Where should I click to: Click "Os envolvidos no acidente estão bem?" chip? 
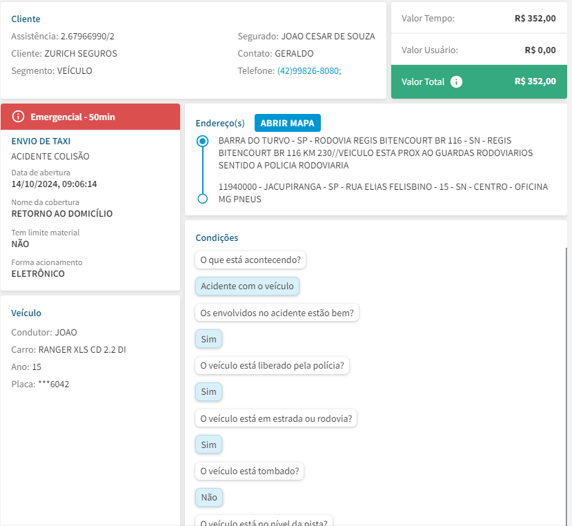[x=277, y=313]
